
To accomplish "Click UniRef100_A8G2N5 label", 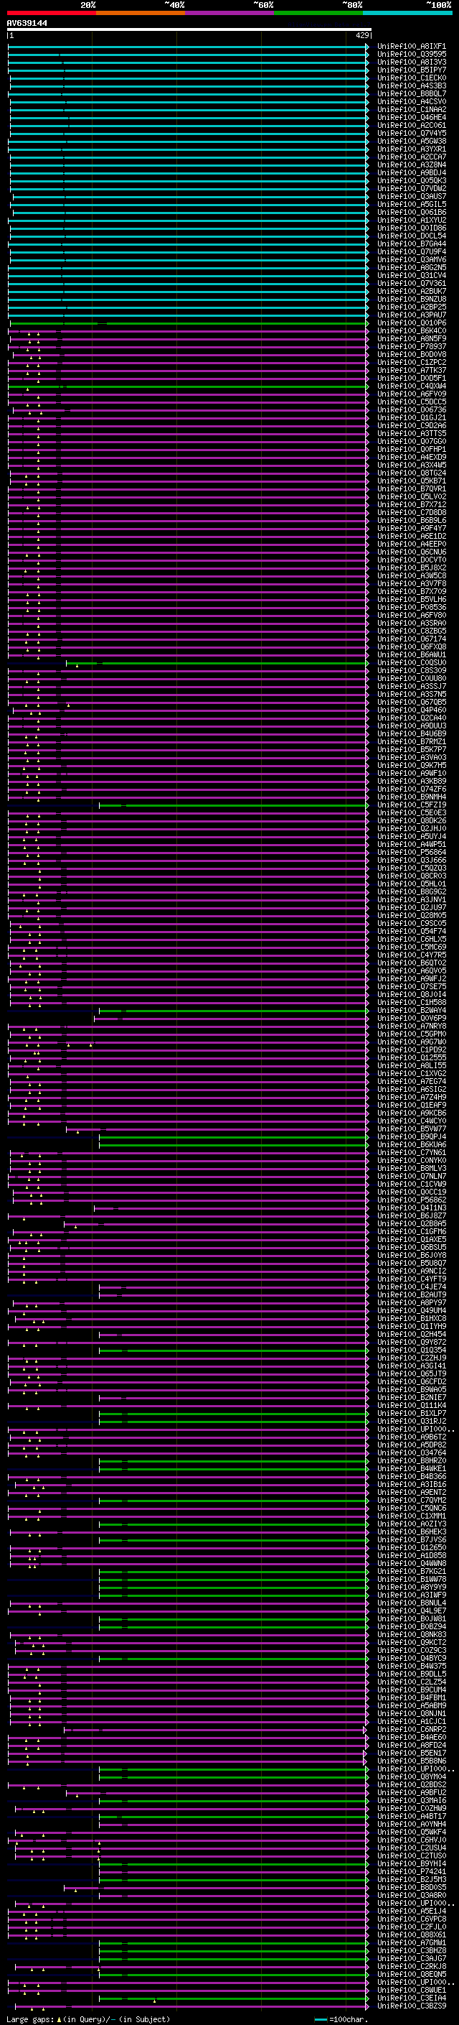I will (x=411, y=267).
